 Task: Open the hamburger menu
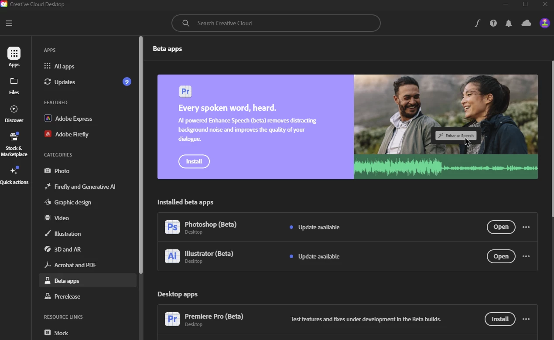pyautogui.click(x=9, y=23)
